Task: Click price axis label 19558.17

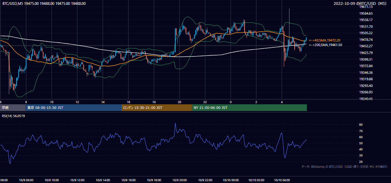Action: click(x=366, y=20)
